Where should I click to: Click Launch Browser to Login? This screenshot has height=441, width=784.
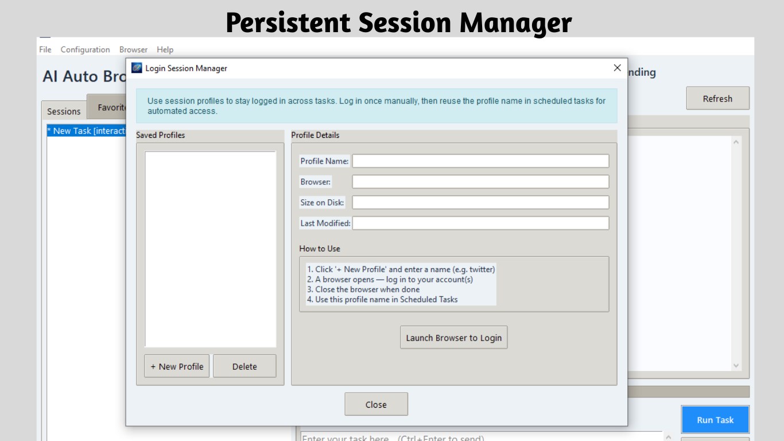454,338
